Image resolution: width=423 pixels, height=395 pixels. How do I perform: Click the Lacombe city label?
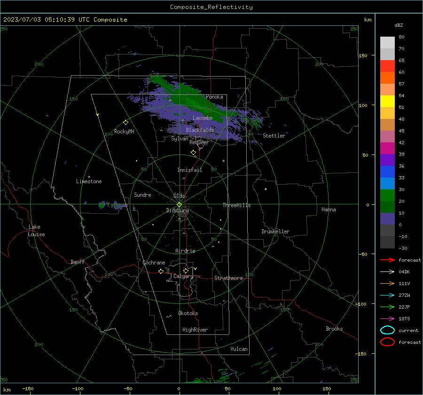tap(203, 118)
